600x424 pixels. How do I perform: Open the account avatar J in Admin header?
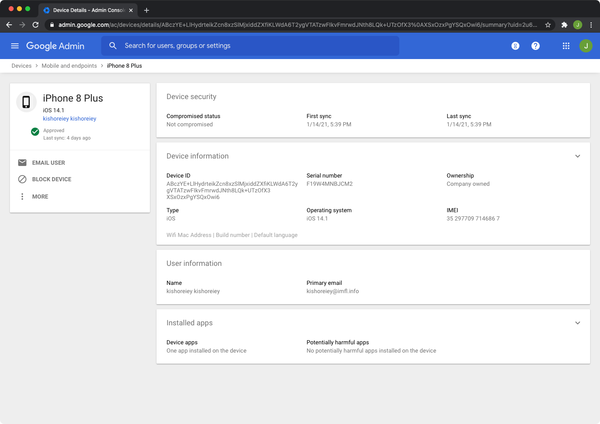(586, 46)
